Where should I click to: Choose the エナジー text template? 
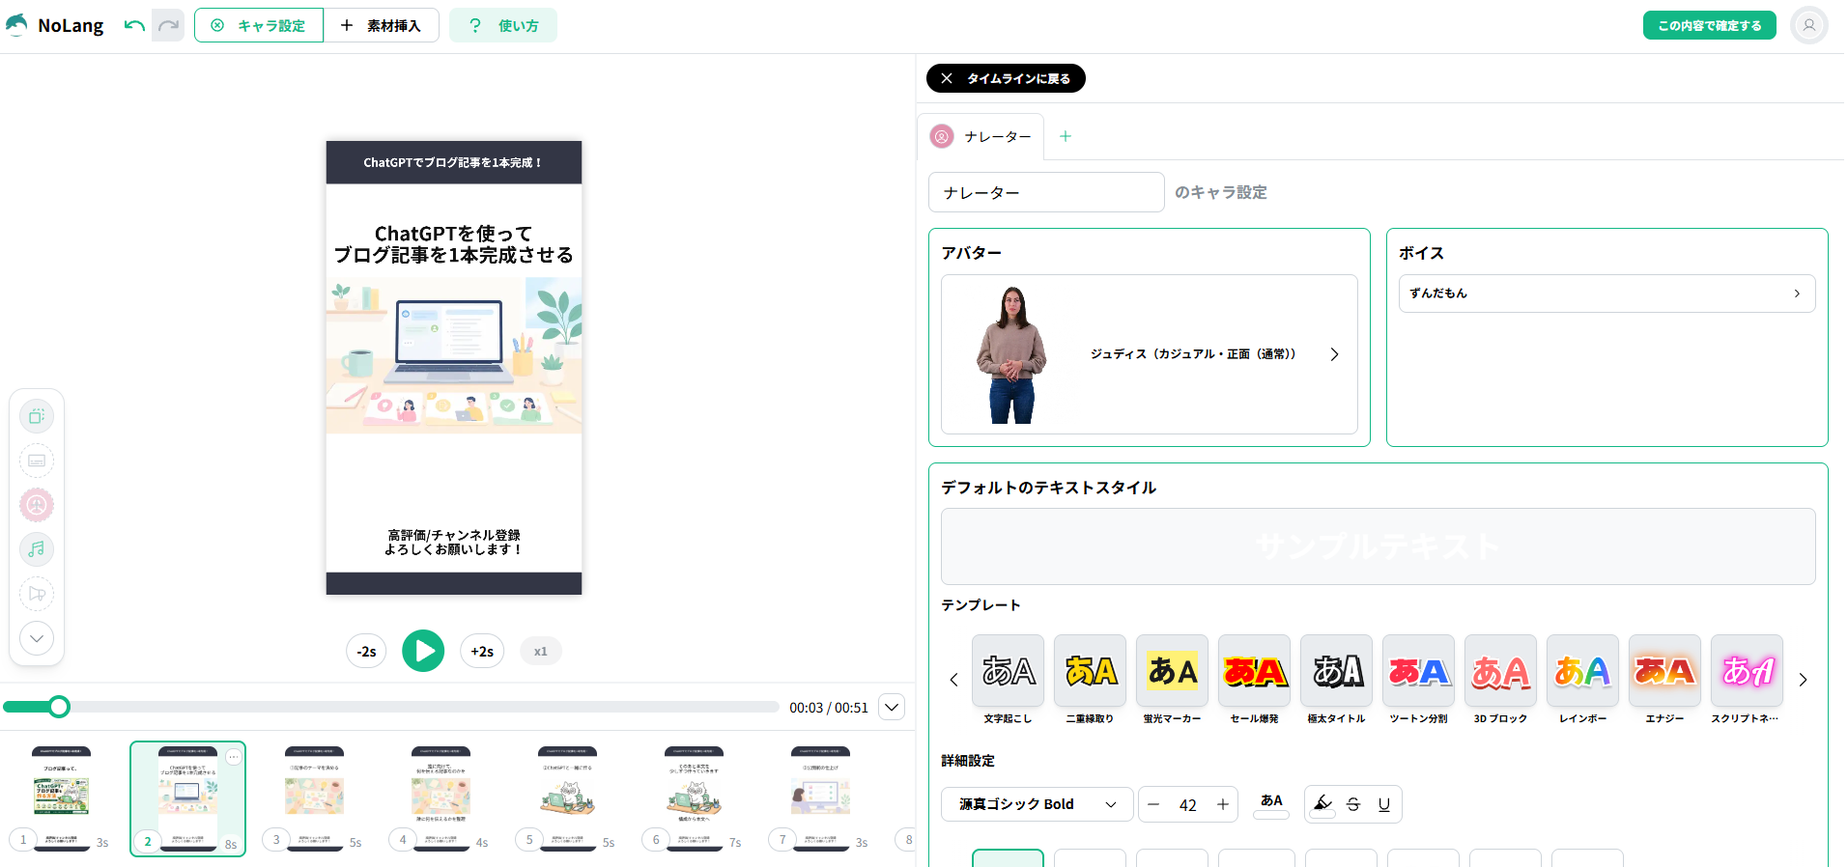pos(1664,680)
